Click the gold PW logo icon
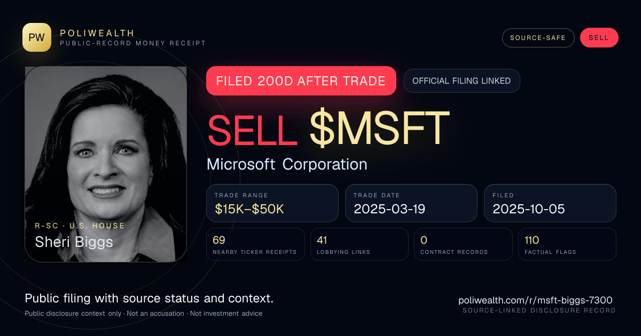The image size is (641, 336). (x=37, y=37)
